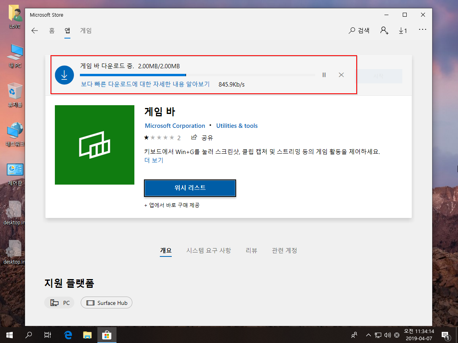
Task: Maximize the Microsoft Store window
Action: 405,15
